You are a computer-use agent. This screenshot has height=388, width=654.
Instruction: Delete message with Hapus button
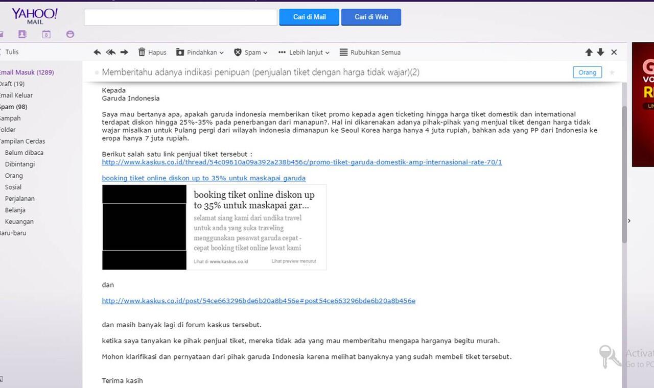click(152, 52)
